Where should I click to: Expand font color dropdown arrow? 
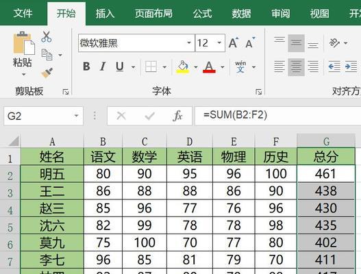pos(223,67)
